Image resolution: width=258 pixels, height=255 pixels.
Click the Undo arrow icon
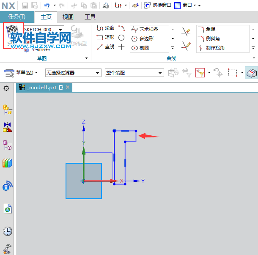(47, 5)
